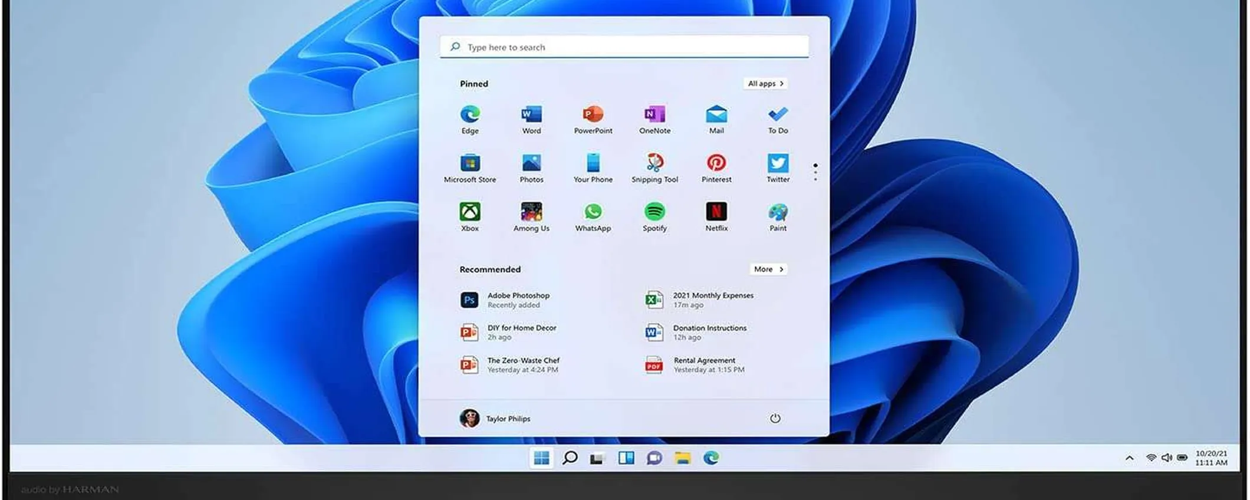This screenshot has height=500, width=1250.
Task: Click the volume speaker icon
Action: (x=1166, y=458)
